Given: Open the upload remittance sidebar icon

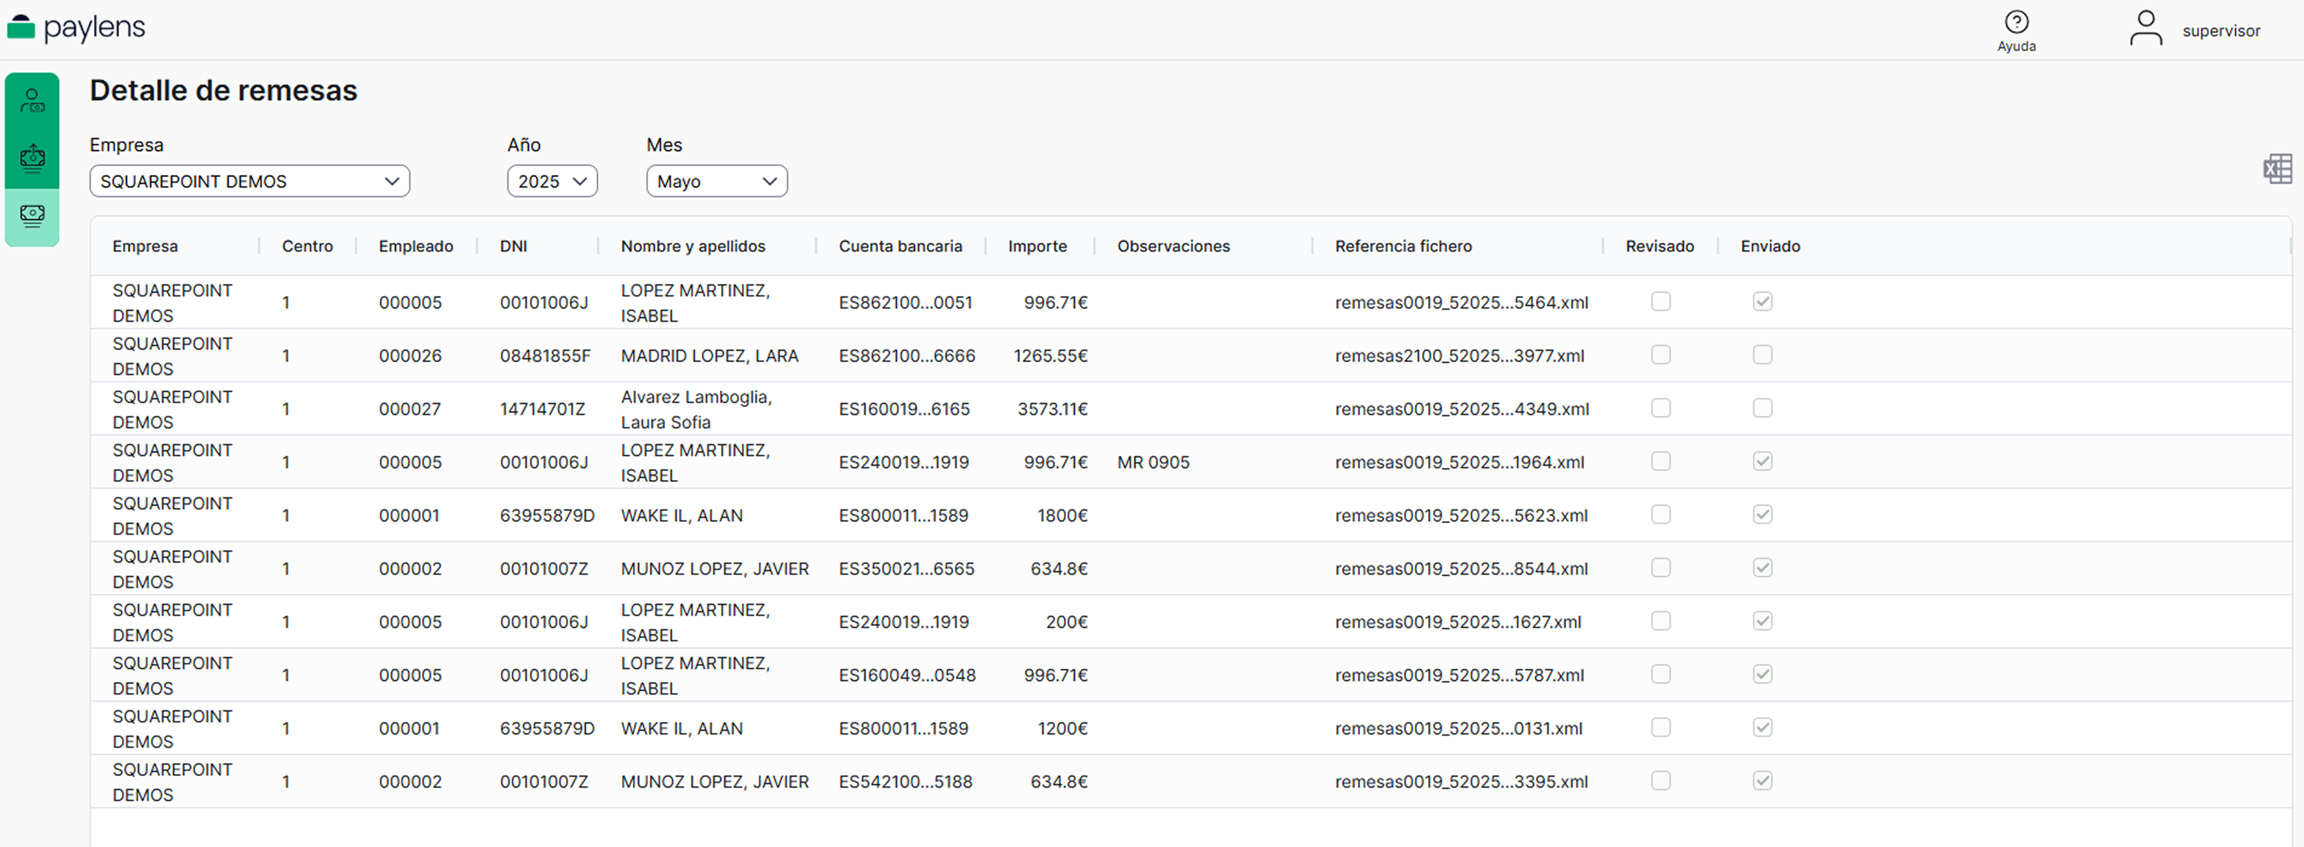Looking at the screenshot, I should click(32, 158).
